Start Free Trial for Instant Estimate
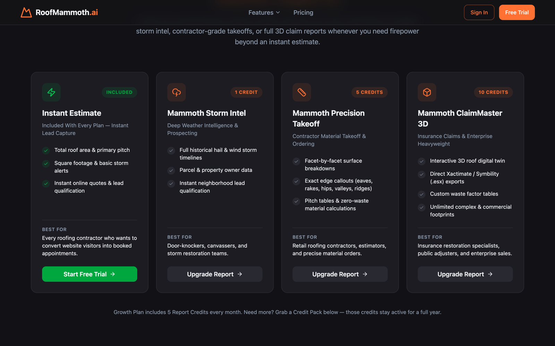 tap(89, 274)
